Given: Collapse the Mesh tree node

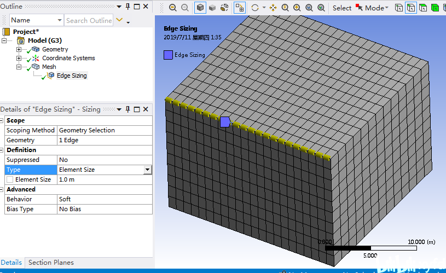Looking at the screenshot, I should click(19, 67).
